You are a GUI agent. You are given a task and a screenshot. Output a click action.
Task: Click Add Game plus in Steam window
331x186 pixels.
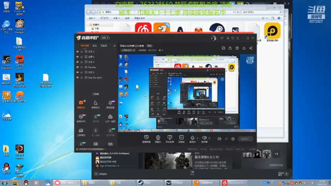click(x=96, y=174)
